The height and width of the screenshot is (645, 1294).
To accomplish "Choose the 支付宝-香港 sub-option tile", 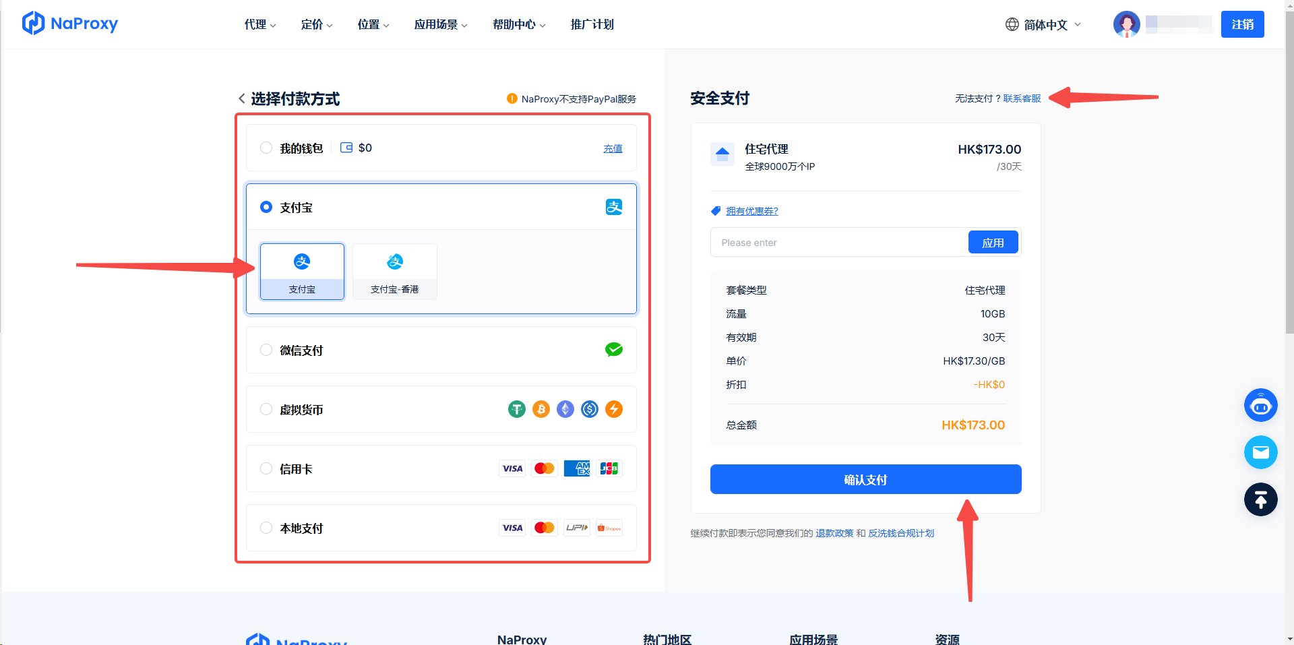I will tap(395, 272).
